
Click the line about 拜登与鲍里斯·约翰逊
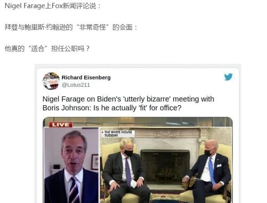click(x=71, y=27)
